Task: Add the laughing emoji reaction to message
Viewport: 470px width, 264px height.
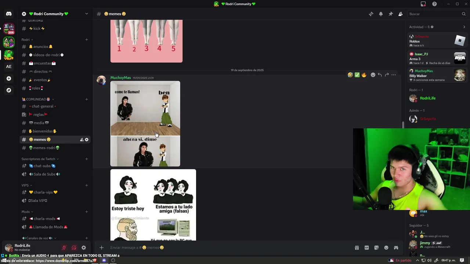Action: (350, 75)
